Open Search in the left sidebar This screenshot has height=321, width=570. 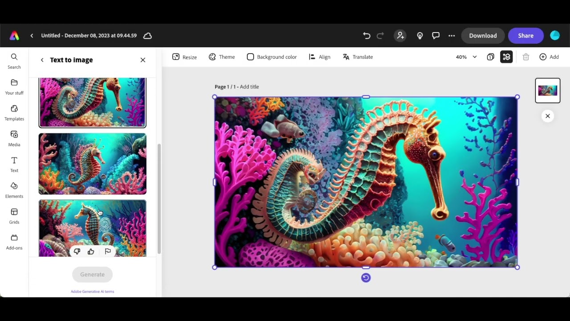coord(14,61)
